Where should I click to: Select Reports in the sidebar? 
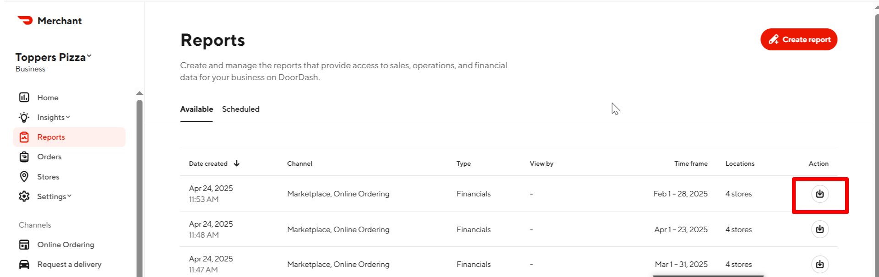pos(51,137)
